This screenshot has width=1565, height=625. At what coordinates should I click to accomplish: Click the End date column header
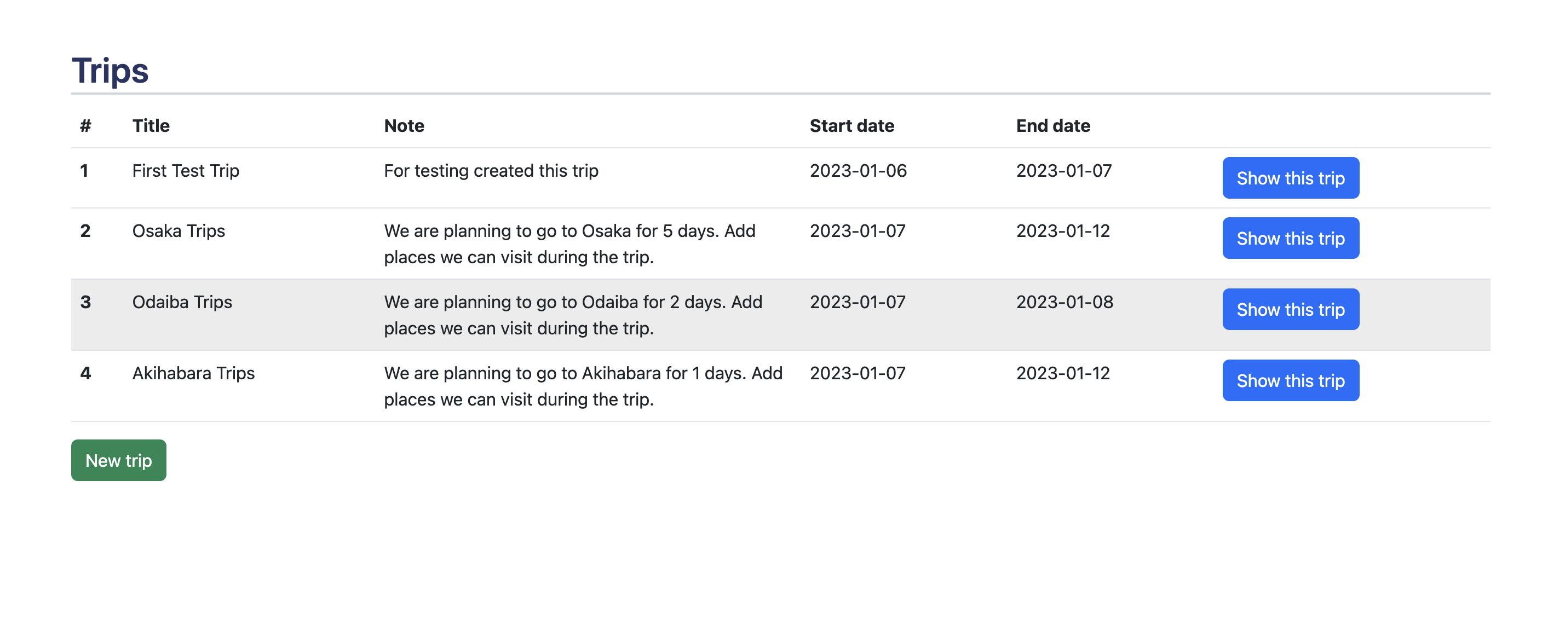[1053, 125]
